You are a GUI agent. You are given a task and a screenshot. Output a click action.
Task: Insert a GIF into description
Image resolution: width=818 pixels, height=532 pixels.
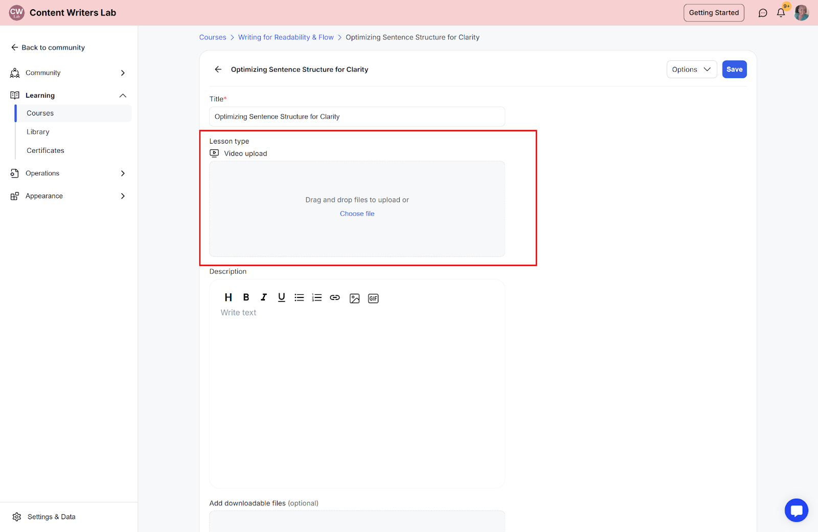tap(373, 298)
